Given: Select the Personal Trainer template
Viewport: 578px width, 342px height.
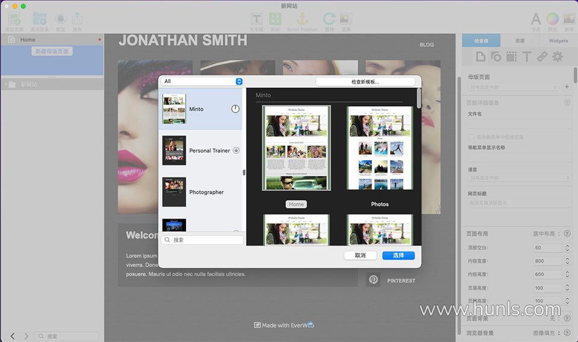Looking at the screenshot, I should 200,151.
